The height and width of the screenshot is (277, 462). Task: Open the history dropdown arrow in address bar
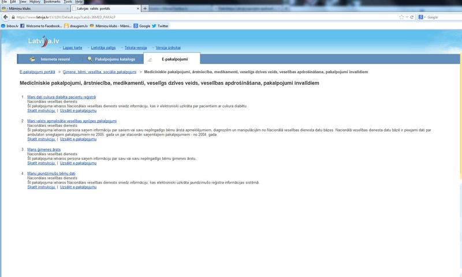[407, 17]
